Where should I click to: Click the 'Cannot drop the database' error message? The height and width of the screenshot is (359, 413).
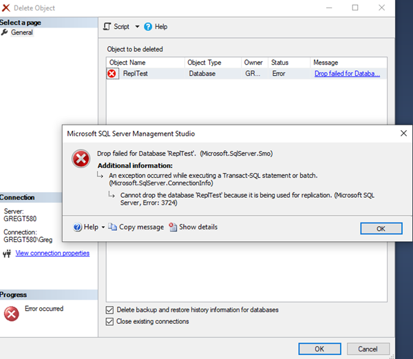(x=247, y=198)
